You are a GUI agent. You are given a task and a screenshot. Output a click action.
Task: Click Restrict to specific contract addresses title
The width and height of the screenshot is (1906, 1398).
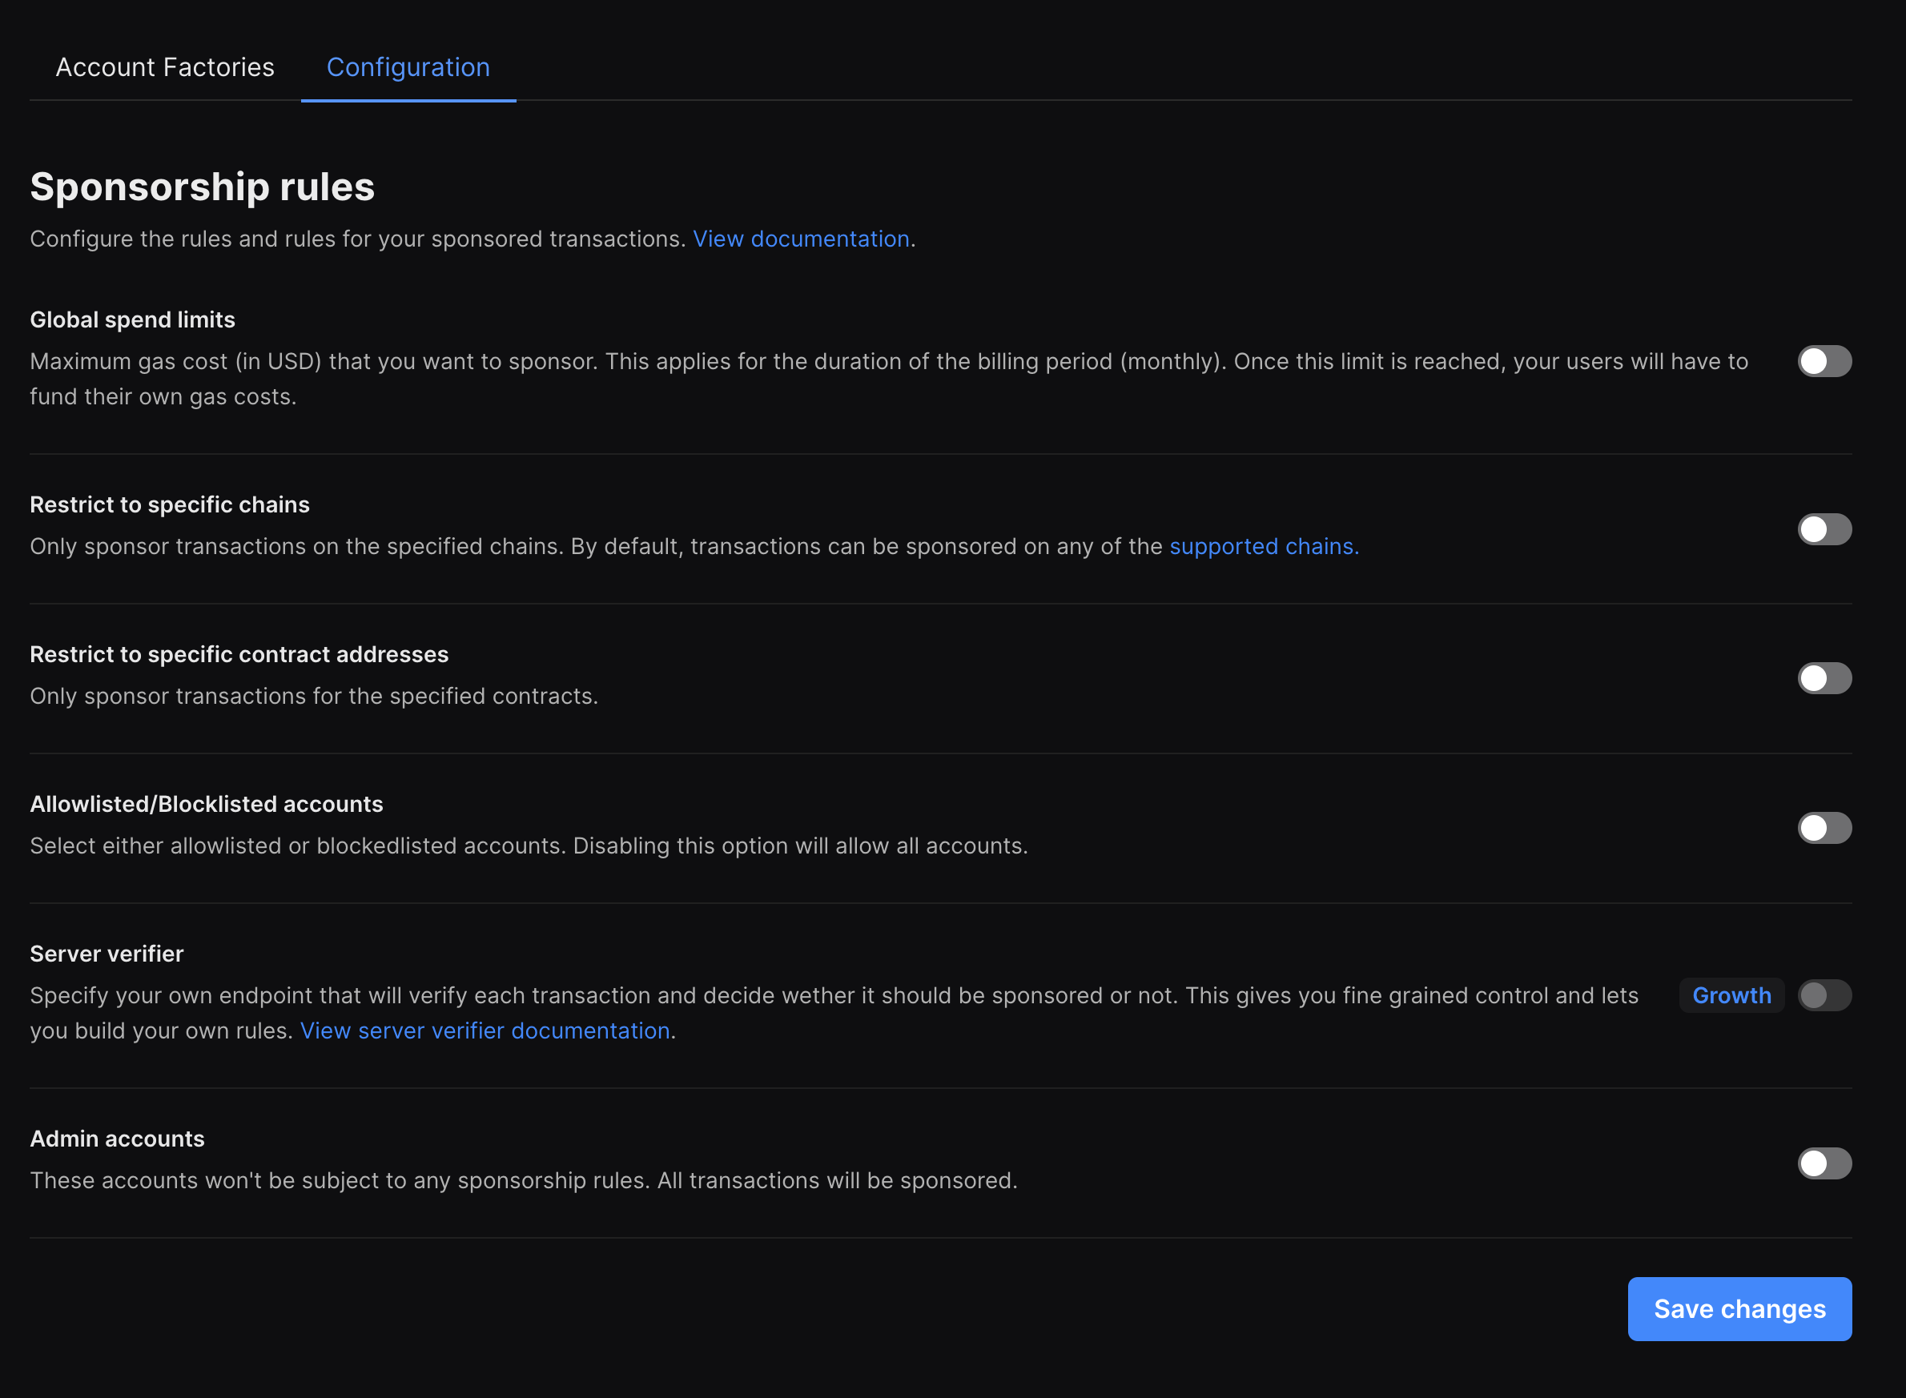[x=239, y=655]
